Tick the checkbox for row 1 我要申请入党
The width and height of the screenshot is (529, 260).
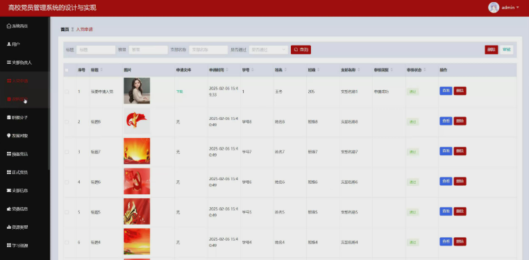67,92
